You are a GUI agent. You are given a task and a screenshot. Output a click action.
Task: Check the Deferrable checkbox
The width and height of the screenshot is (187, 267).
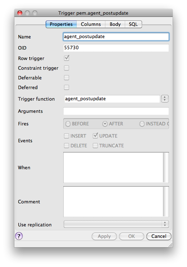[67, 78]
